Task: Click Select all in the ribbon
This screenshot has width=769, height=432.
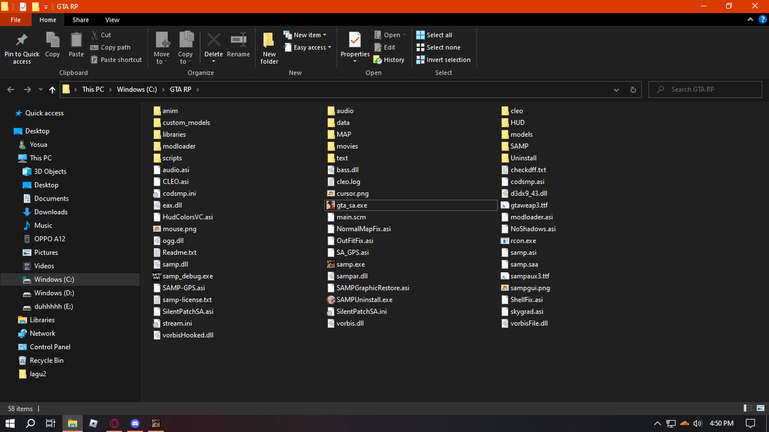Action: click(434, 35)
